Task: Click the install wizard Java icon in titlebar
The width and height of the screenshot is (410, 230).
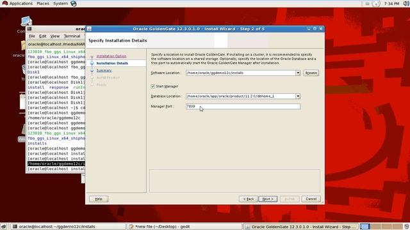Action: [x=89, y=29]
